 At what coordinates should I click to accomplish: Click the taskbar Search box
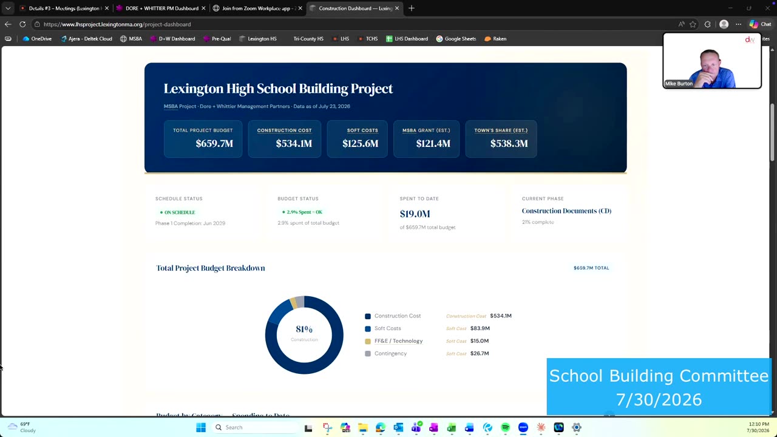click(254, 427)
